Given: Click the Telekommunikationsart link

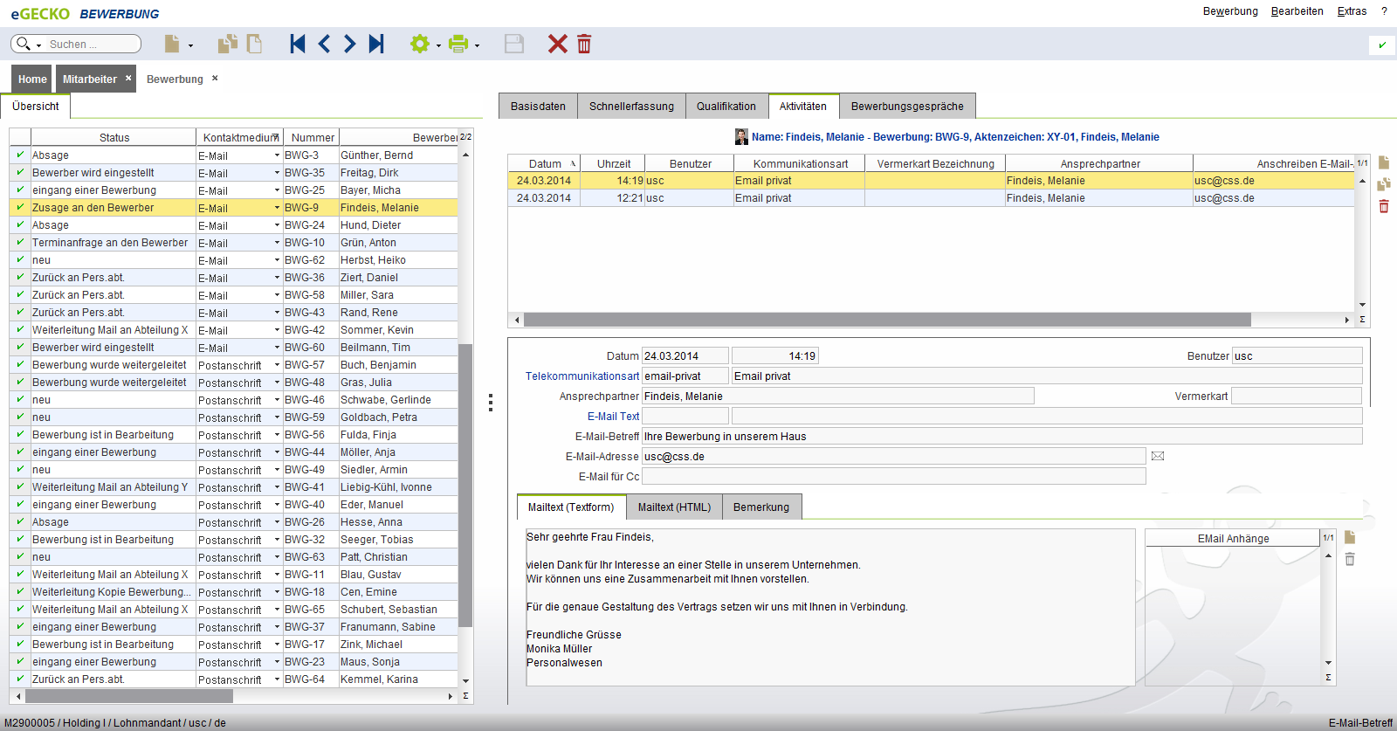Looking at the screenshot, I should (x=582, y=376).
